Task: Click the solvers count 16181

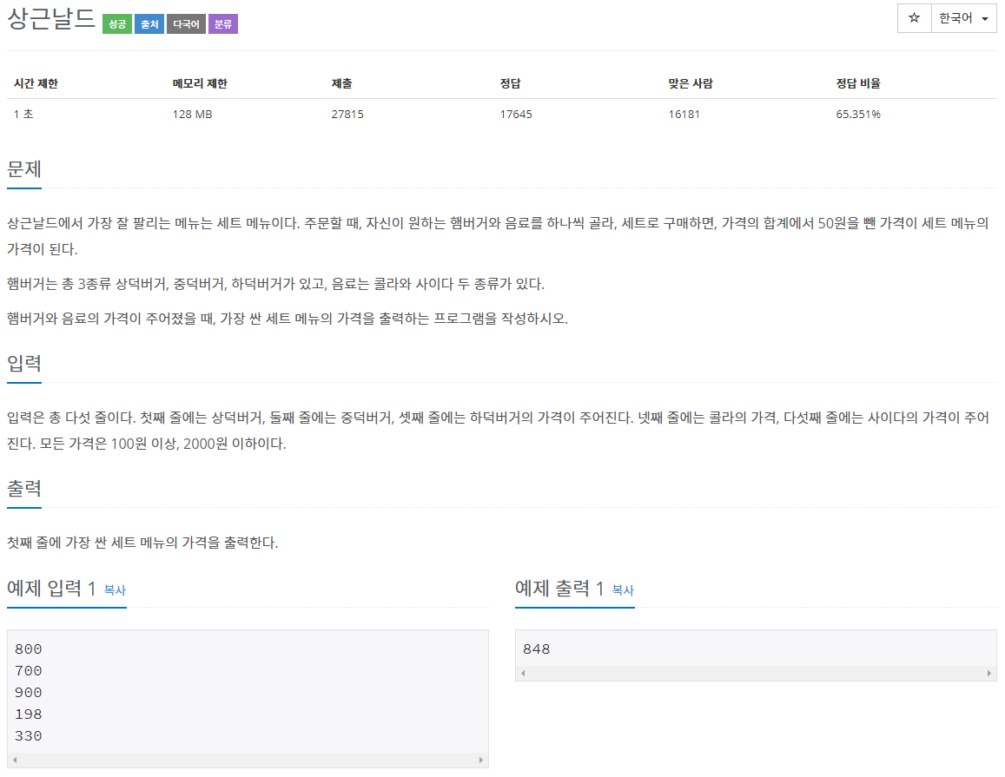Action: click(684, 114)
